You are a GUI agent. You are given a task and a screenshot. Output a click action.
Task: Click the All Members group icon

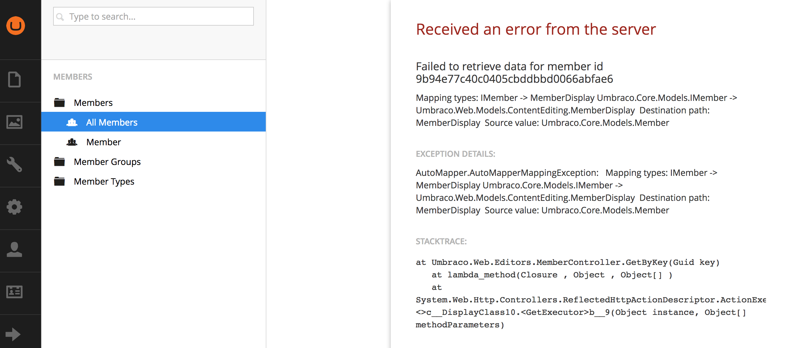[x=72, y=122]
